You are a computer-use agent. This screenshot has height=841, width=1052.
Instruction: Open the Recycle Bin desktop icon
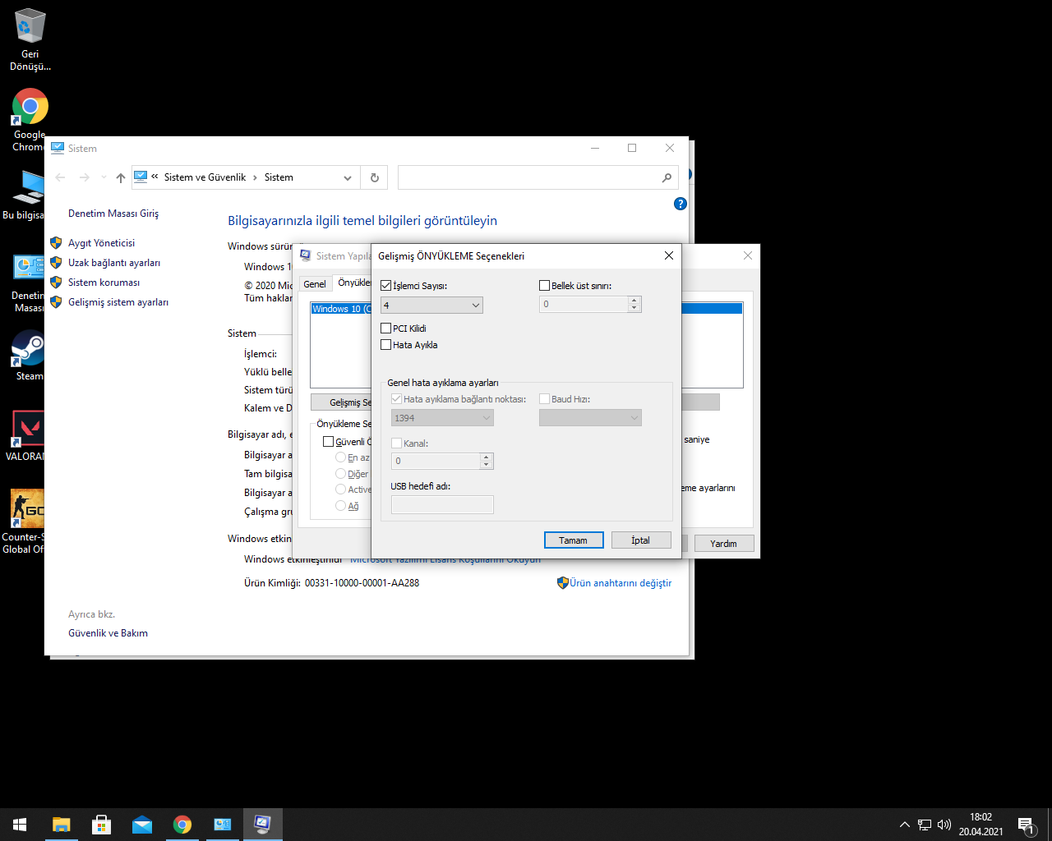(x=30, y=39)
